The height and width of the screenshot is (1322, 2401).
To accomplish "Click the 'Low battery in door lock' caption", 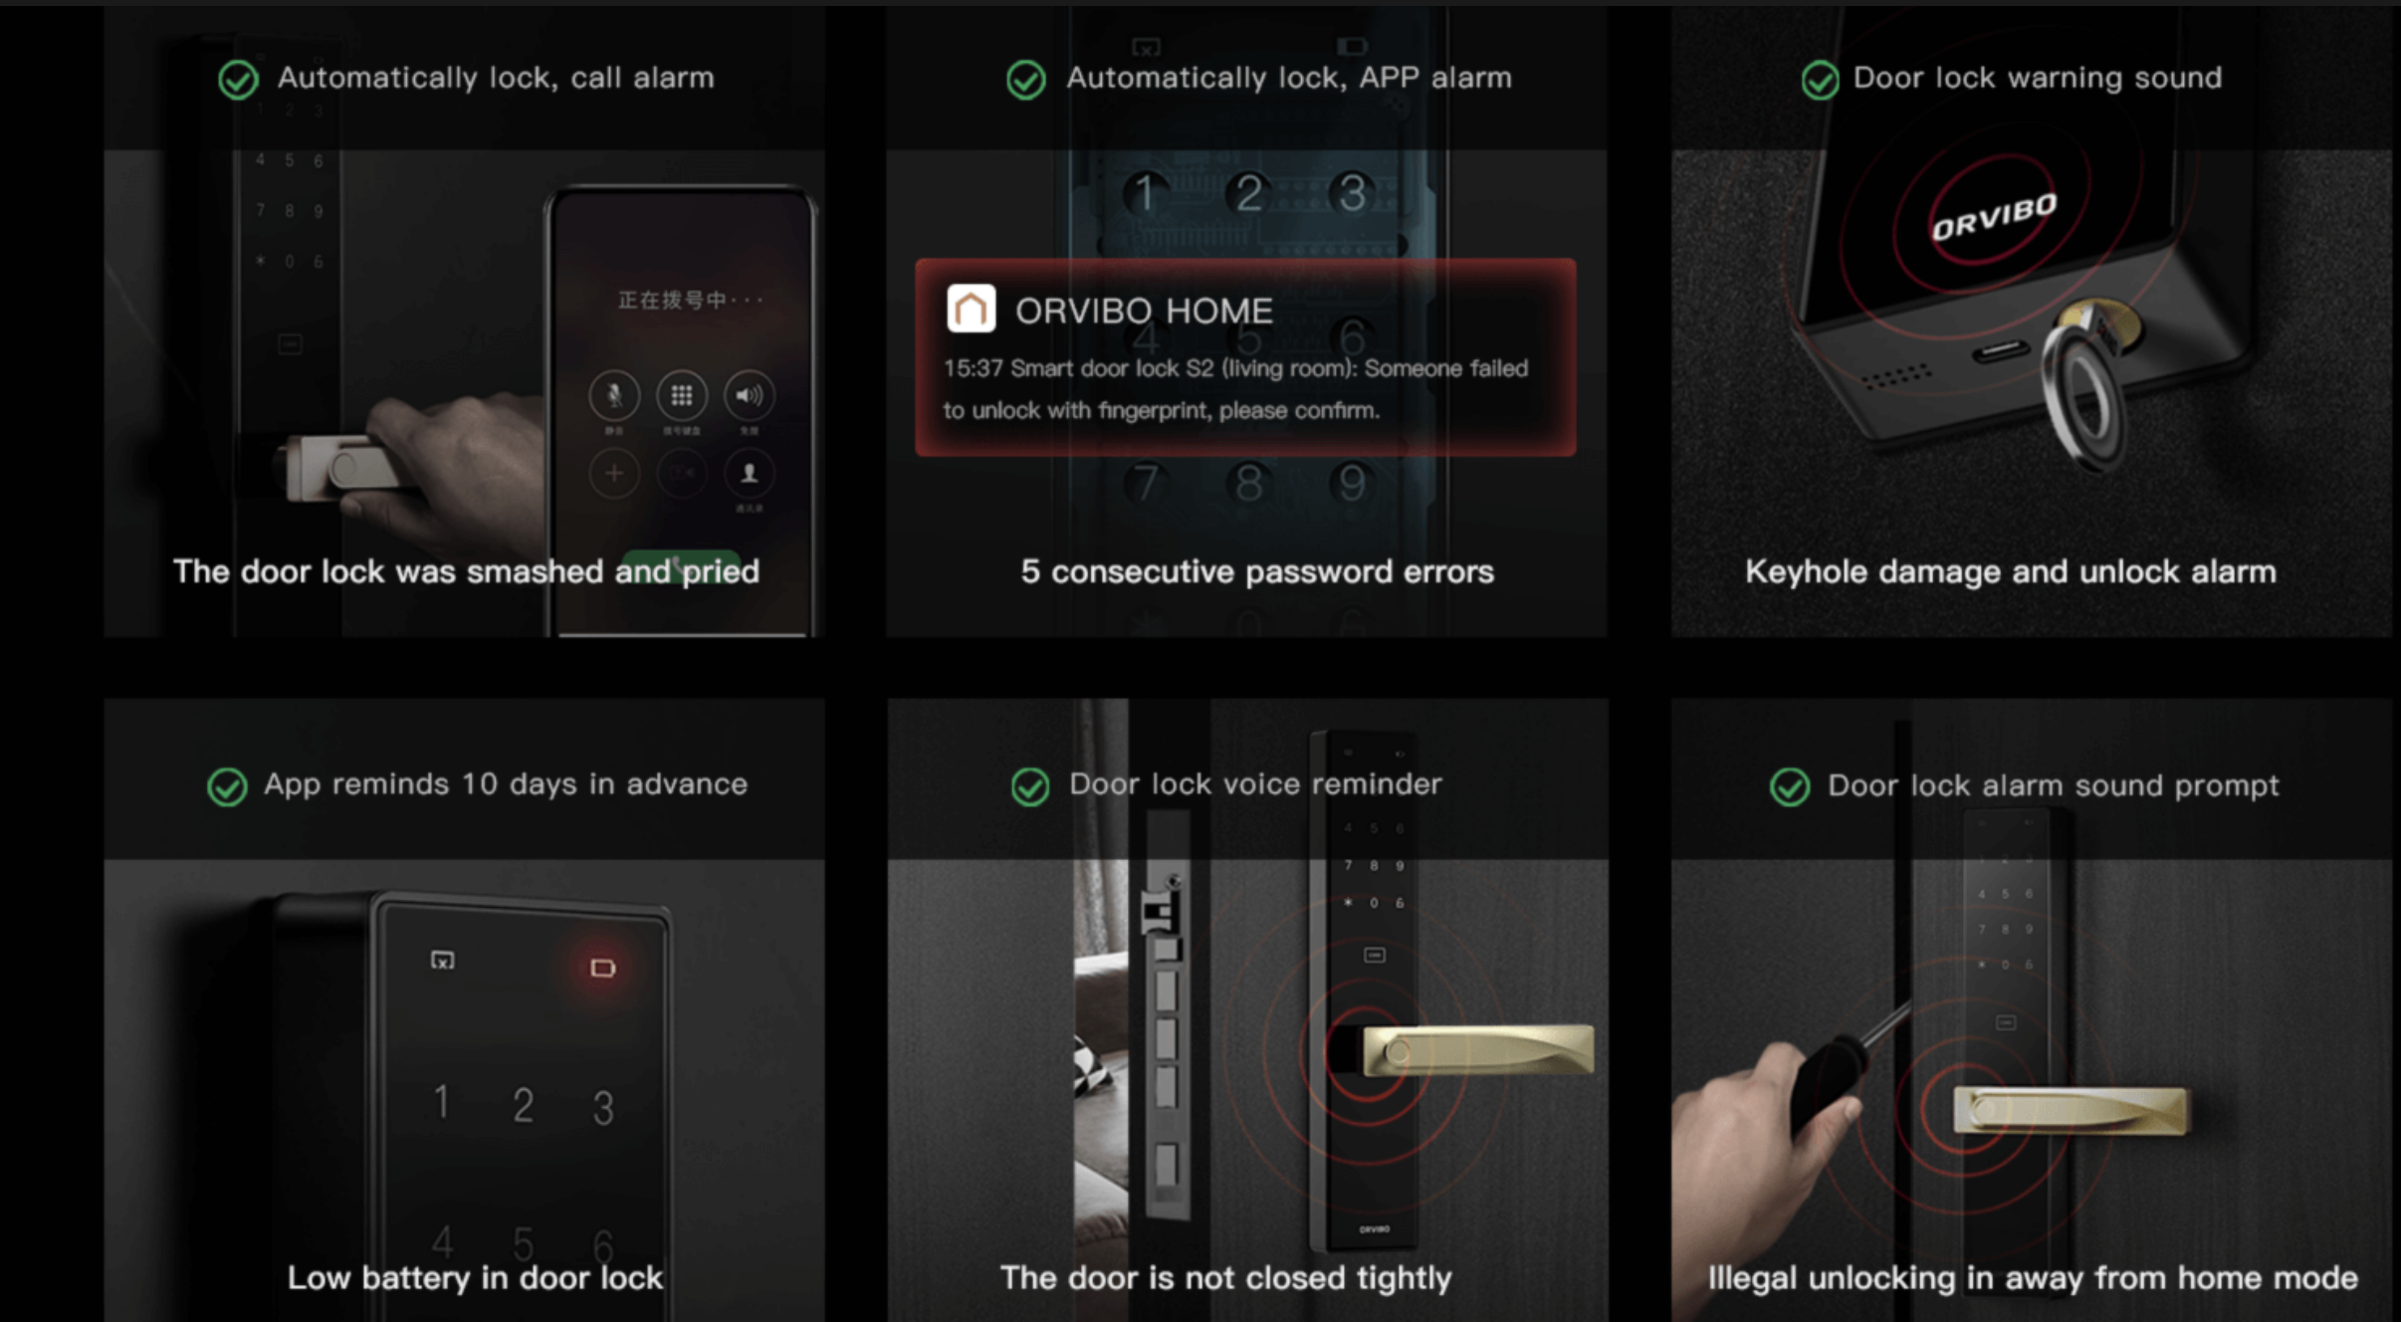I will pos(475,1277).
